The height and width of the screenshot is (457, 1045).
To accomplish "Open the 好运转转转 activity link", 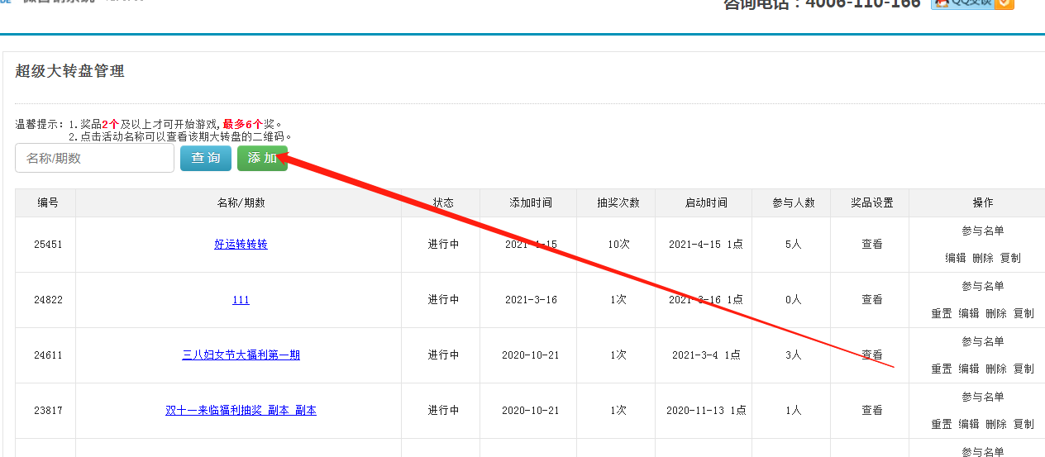I will pyautogui.click(x=241, y=245).
